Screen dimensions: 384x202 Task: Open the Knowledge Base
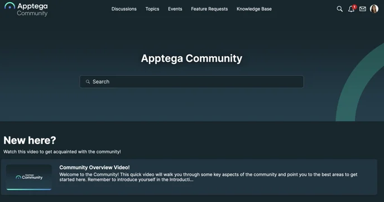(x=254, y=9)
